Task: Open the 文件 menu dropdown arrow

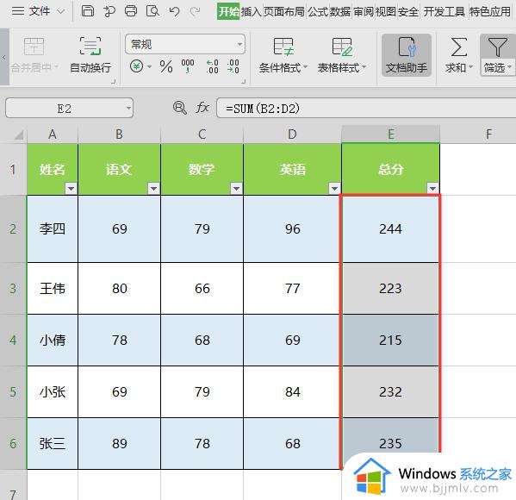Action: point(60,11)
